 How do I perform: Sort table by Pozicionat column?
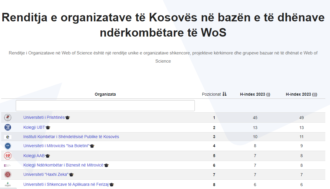[x=211, y=94]
